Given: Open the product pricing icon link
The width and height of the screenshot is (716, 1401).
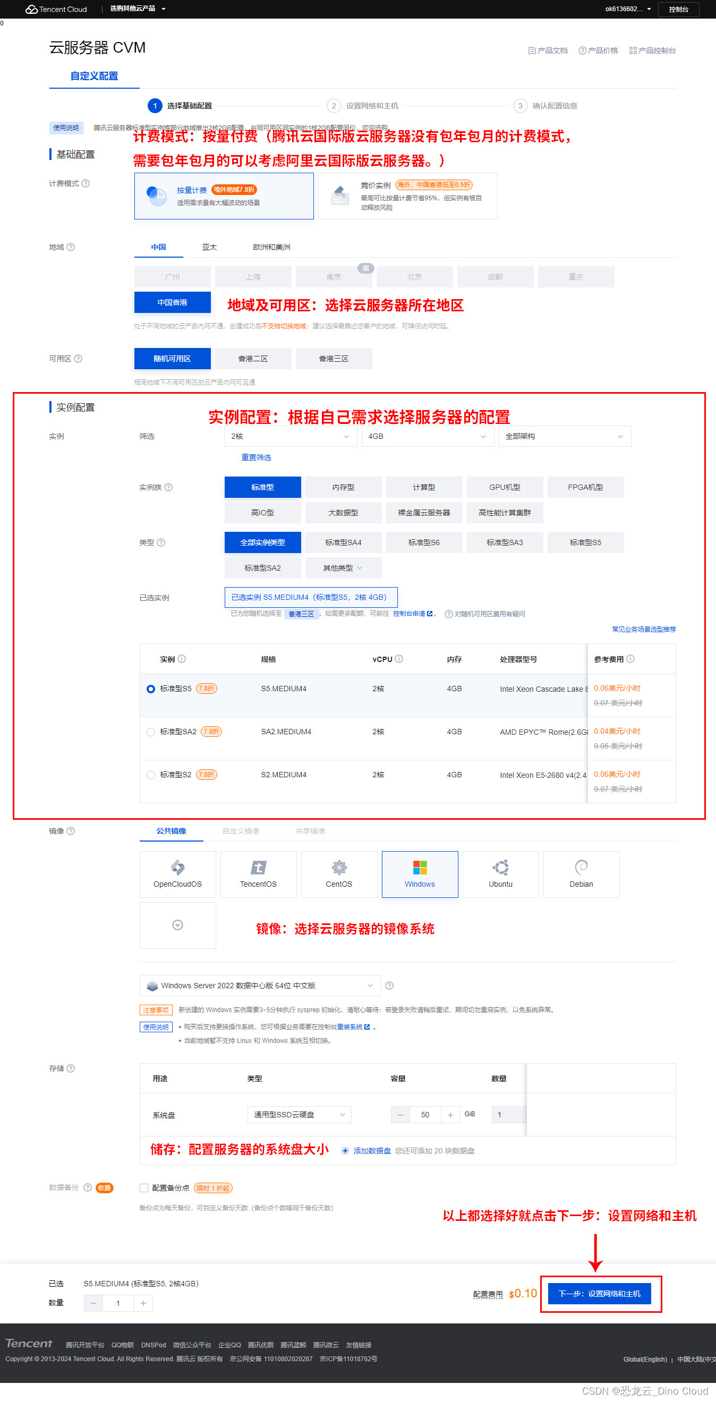Looking at the screenshot, I should [x=582, y=50].
